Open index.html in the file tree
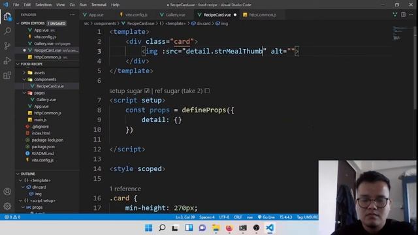 [40, 133]
